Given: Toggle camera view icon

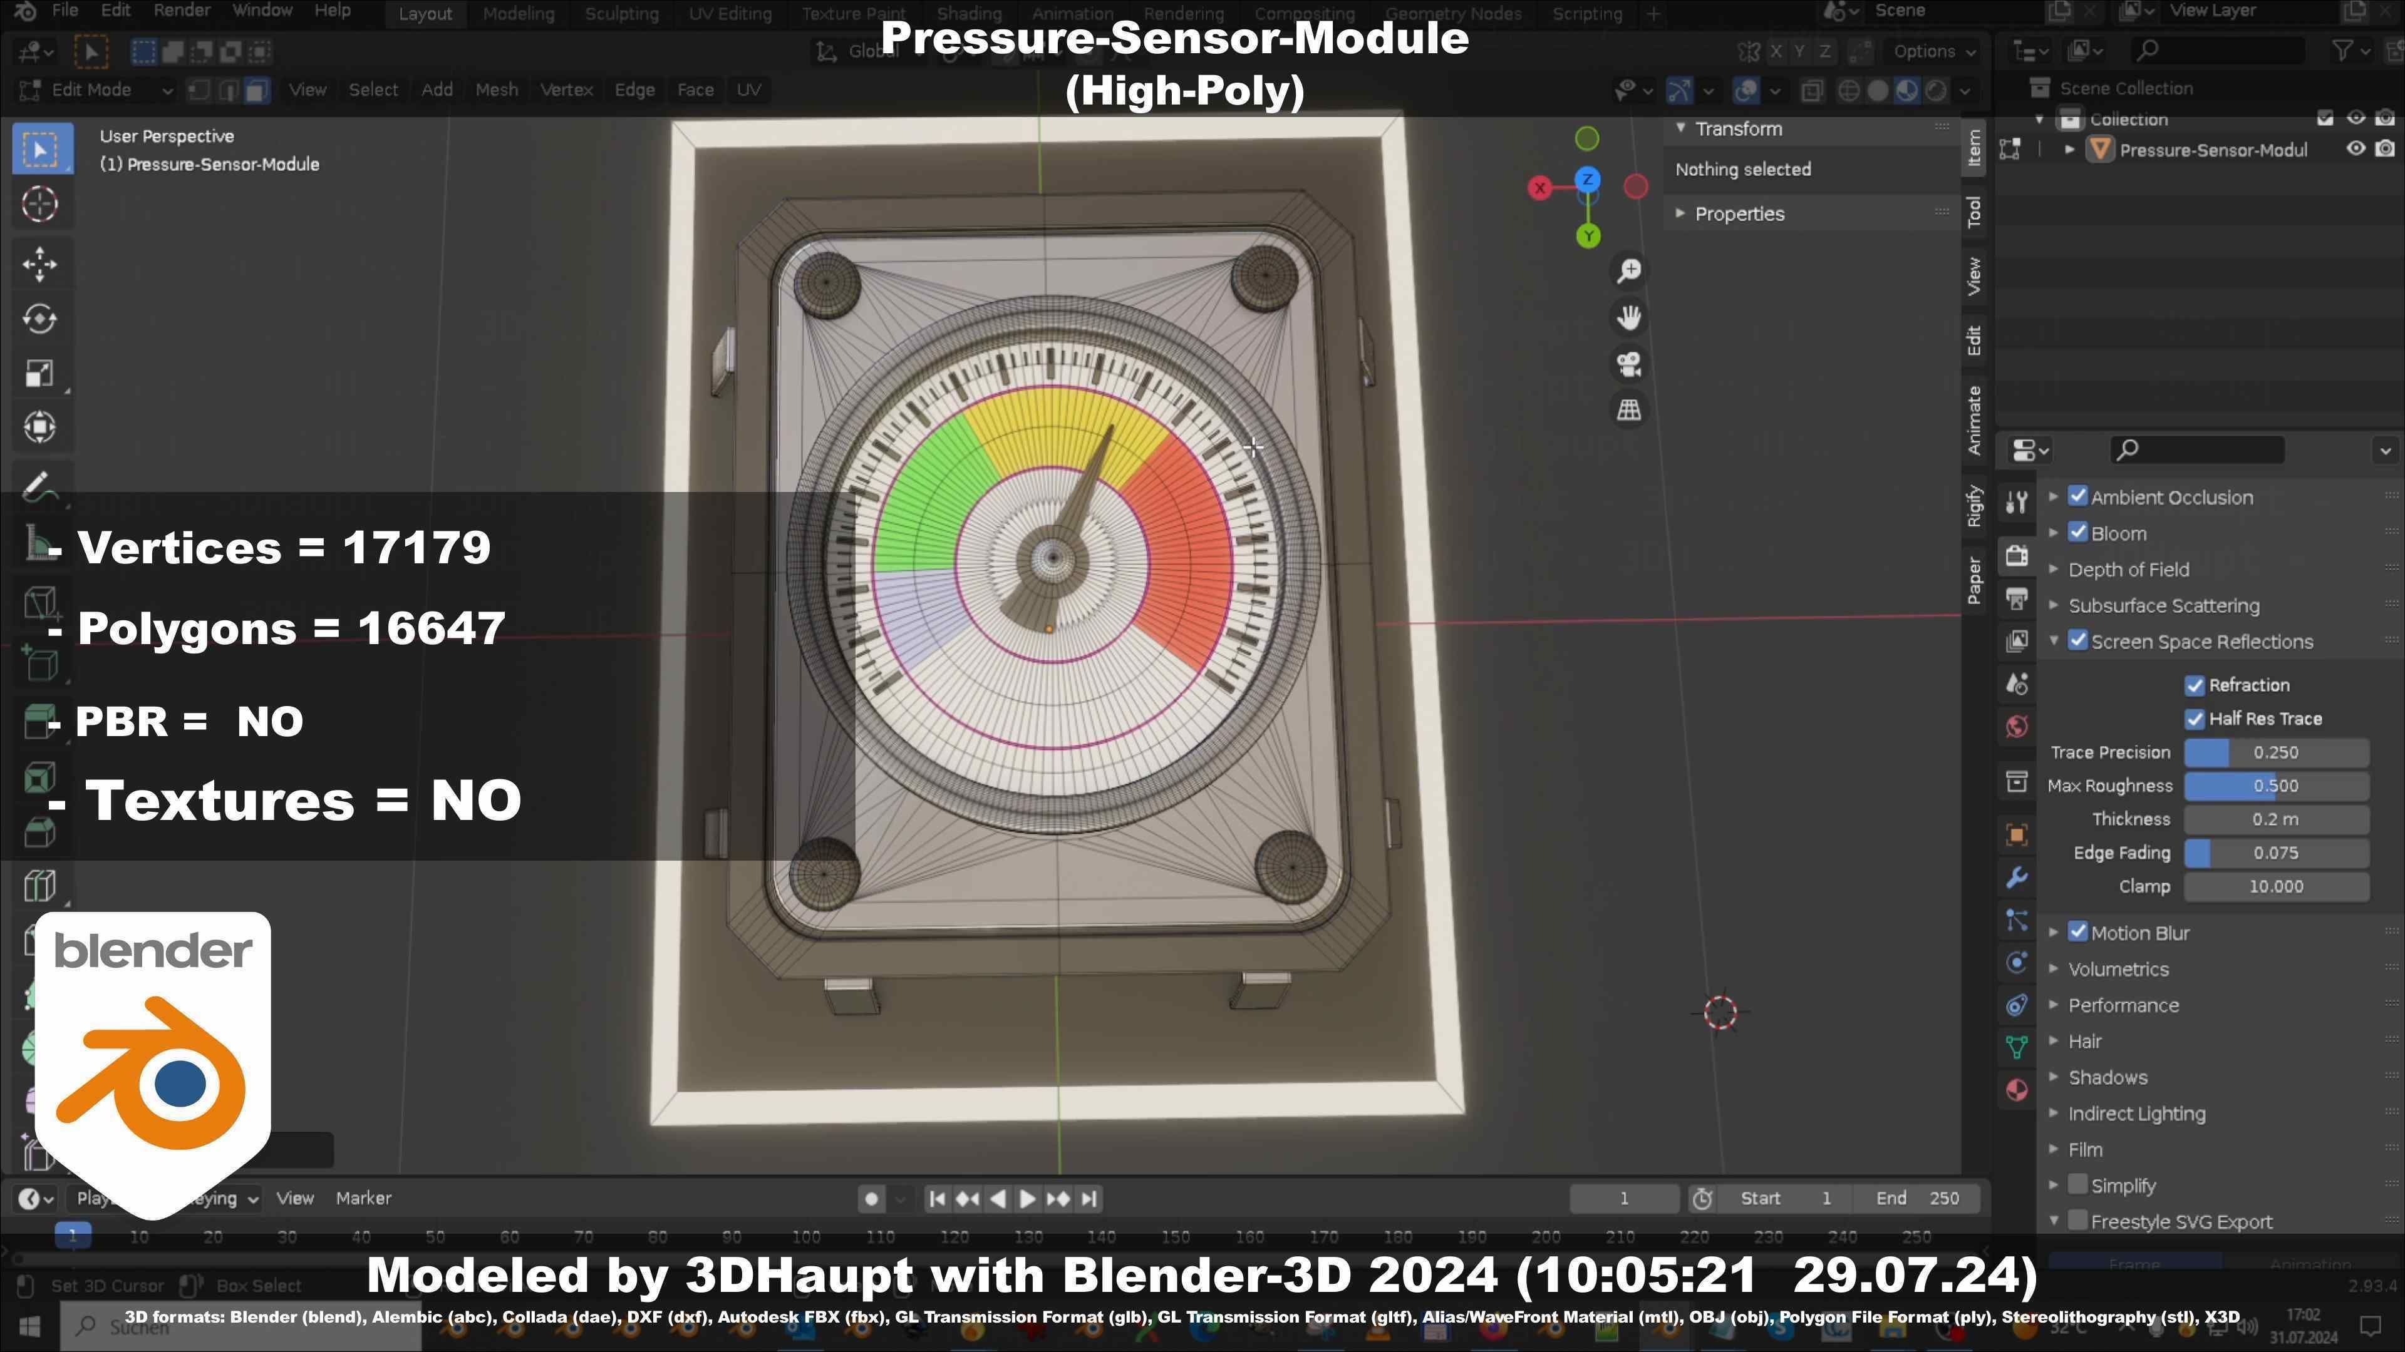Looking at the screenshot, I should (1629, 364).
